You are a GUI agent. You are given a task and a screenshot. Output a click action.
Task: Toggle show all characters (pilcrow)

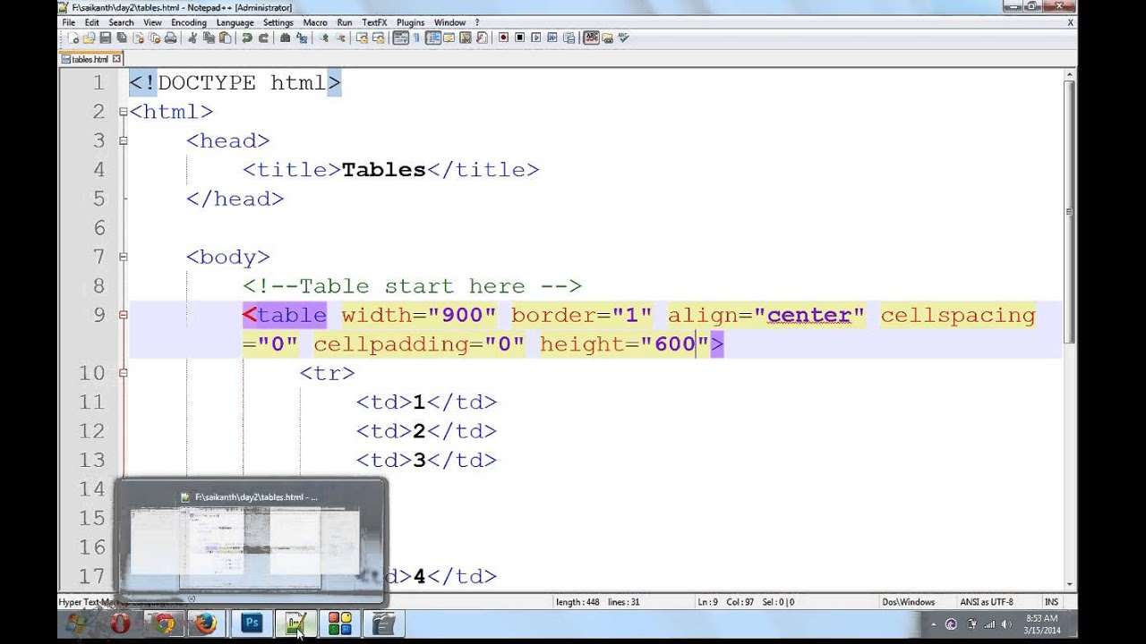[x=417, y=38]
